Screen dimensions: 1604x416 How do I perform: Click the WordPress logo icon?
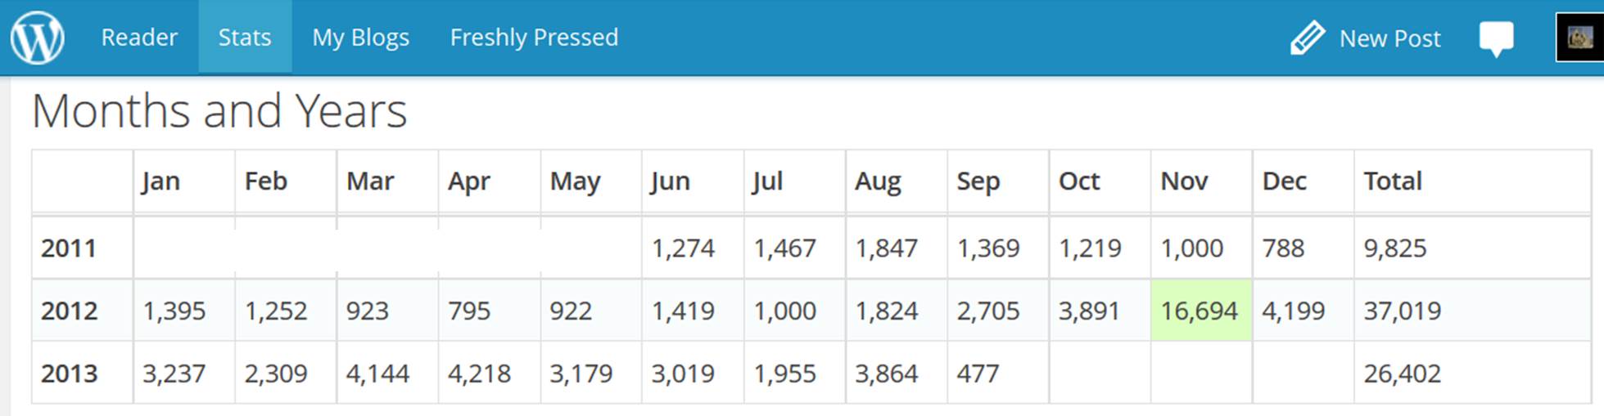(x=37, y=38)
